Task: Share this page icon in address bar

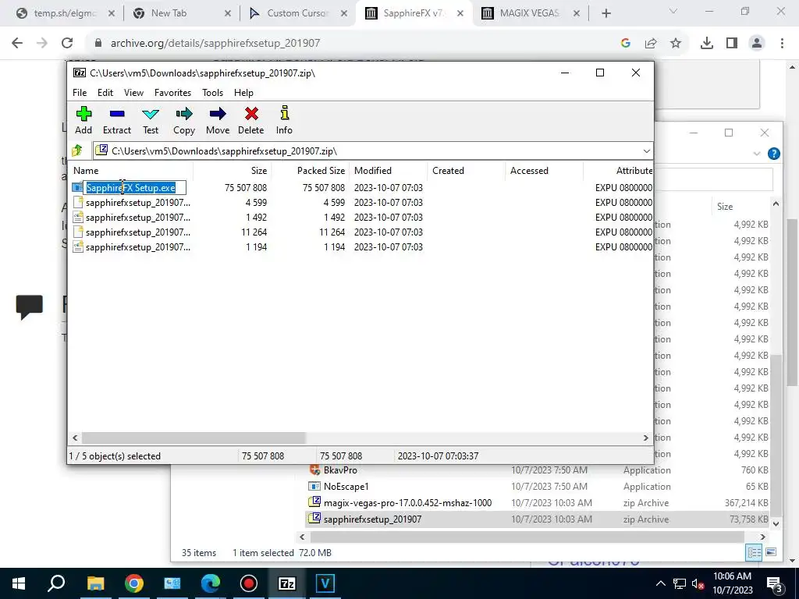Action: 651,44
